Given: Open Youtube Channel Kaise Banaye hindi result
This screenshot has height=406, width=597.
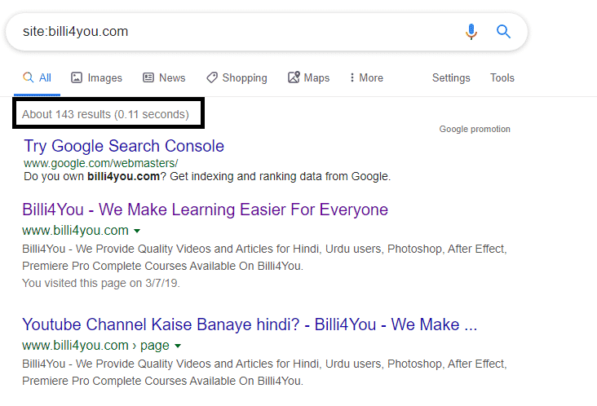Looking at the screenshot, I should [x=250, y=324].
